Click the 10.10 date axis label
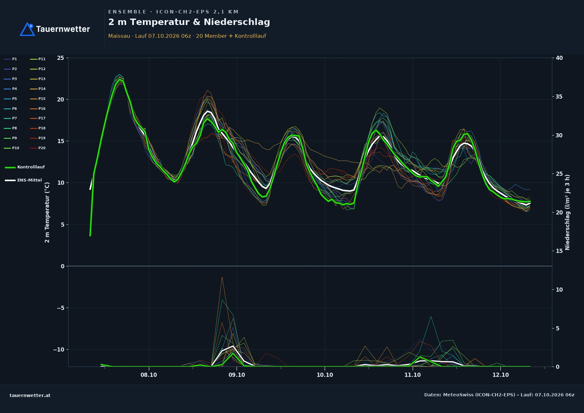 pos(325,375)
